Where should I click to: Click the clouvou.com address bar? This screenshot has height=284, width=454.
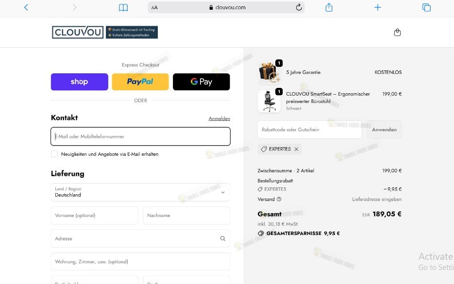[x=226, y=8]
